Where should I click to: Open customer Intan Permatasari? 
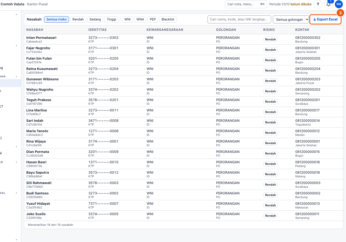tap(41, 38)
